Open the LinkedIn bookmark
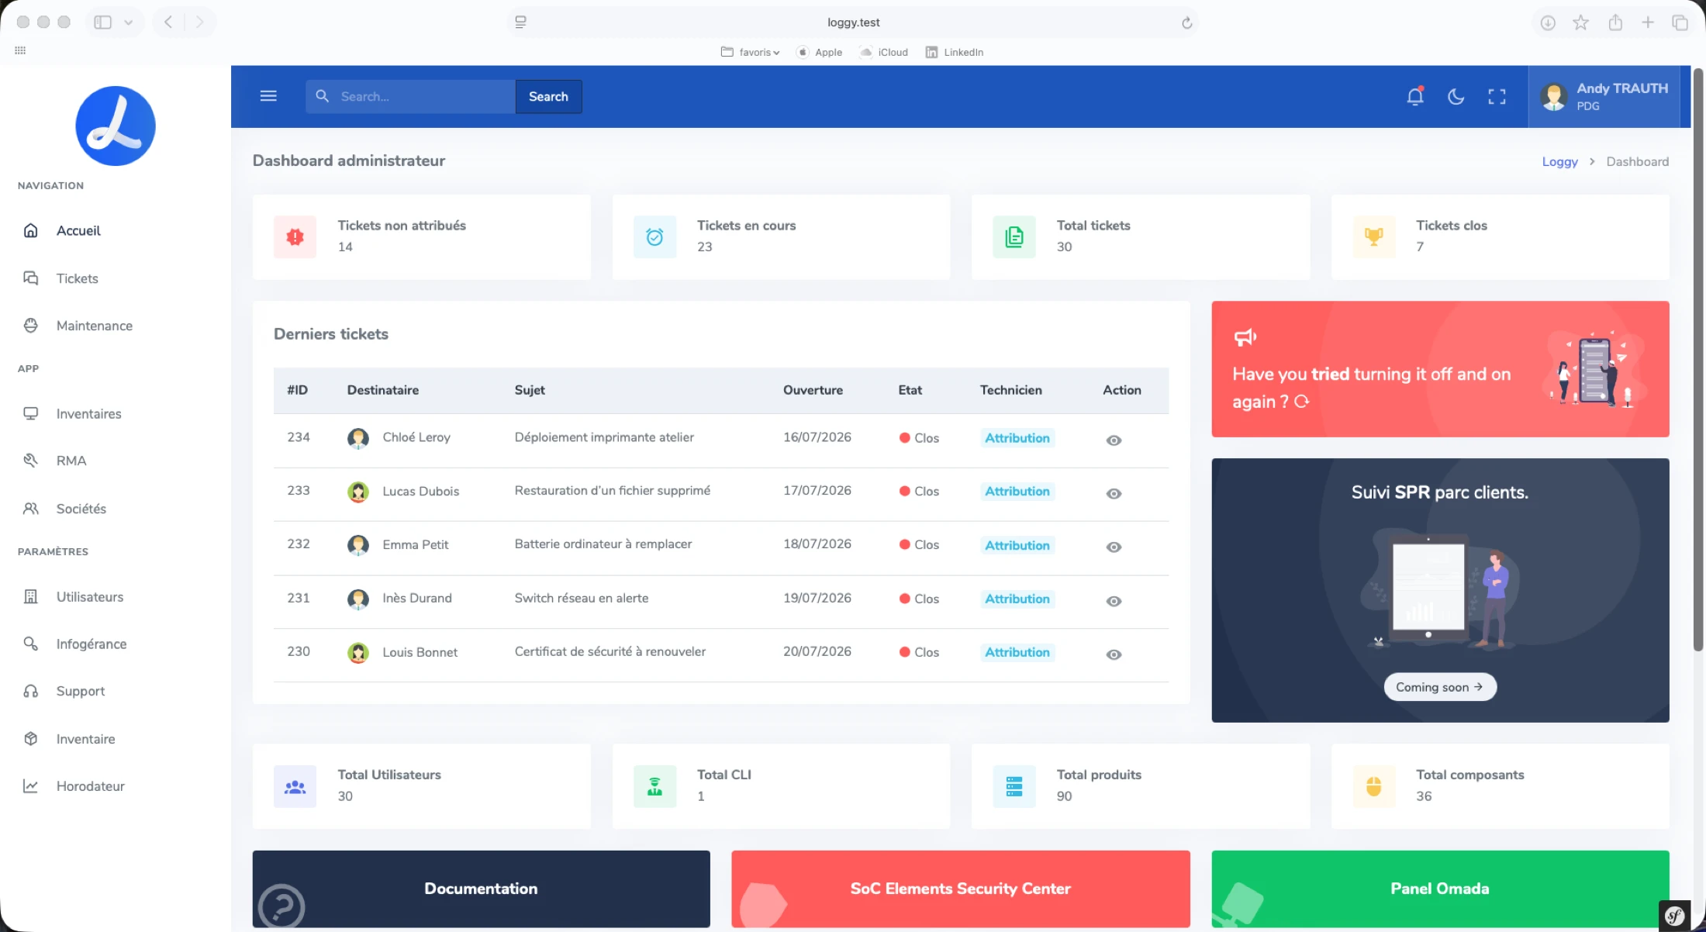This screenshot has width=1706, height=932. pos(955,52)
